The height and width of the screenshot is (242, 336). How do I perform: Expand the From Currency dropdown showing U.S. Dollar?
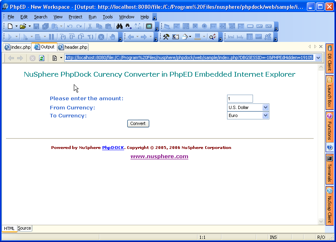tap(265, 107)
